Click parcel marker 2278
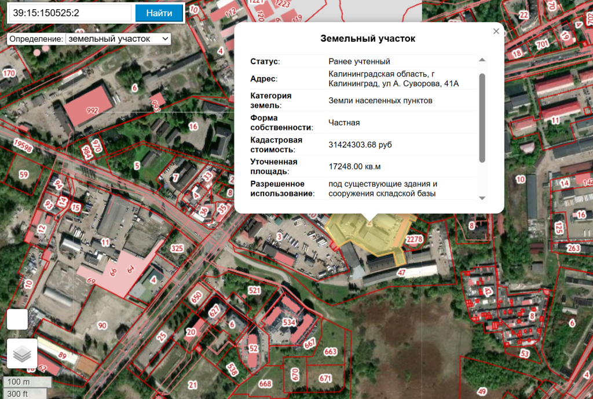This screenshot has width=593, height=399. pyautogui.click(x=415, y=239)
